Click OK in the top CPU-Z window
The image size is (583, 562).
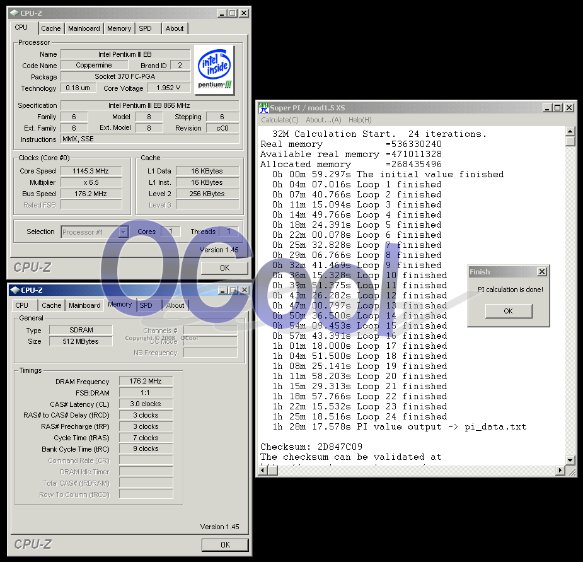pos(224,268)
